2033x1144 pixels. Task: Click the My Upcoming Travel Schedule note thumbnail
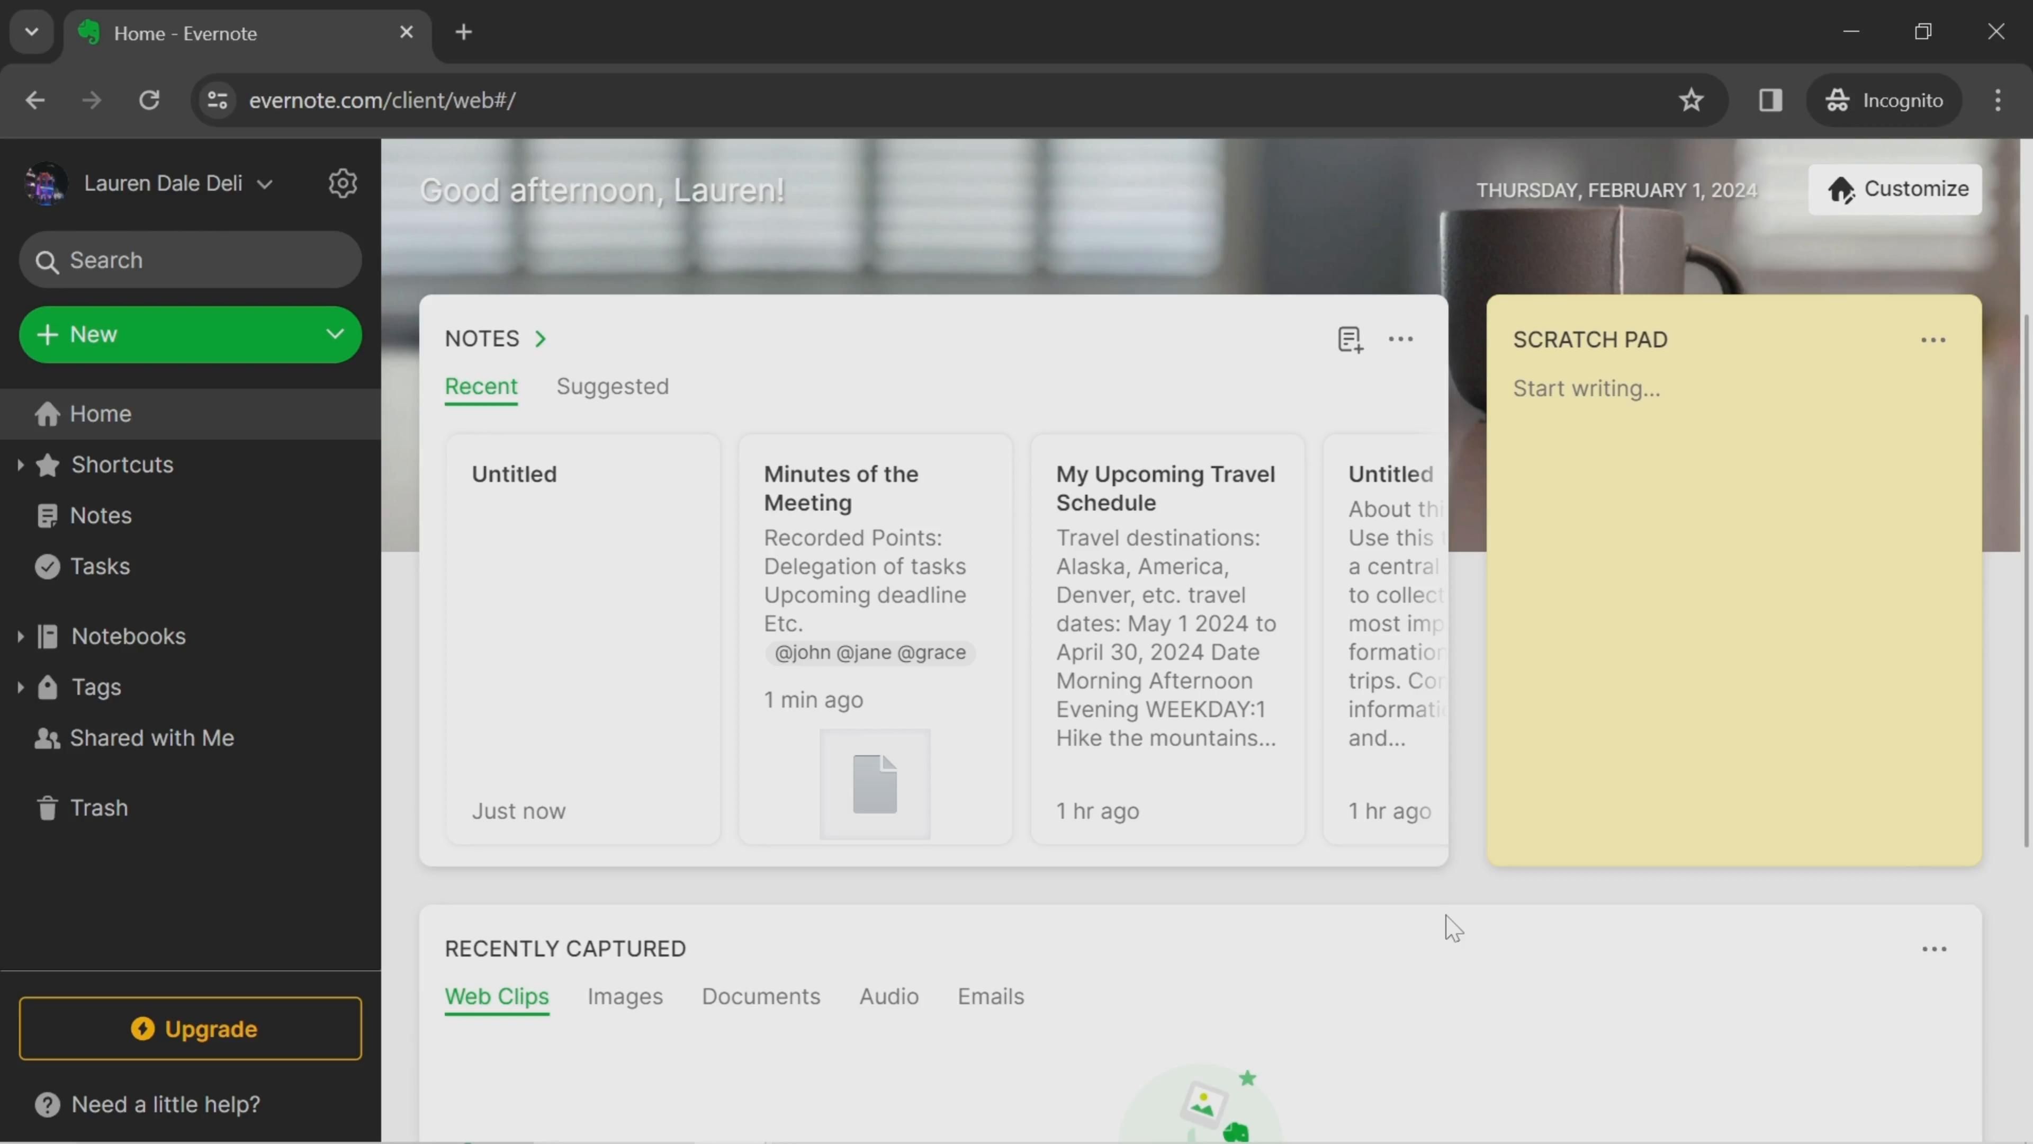[x=1166, y=638]
